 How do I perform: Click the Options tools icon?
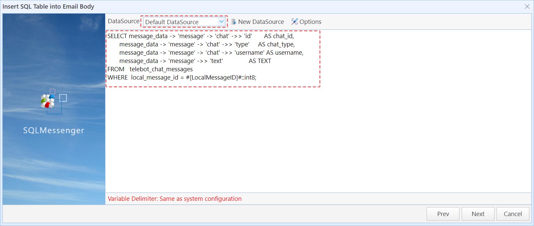[x=294, y=22]
